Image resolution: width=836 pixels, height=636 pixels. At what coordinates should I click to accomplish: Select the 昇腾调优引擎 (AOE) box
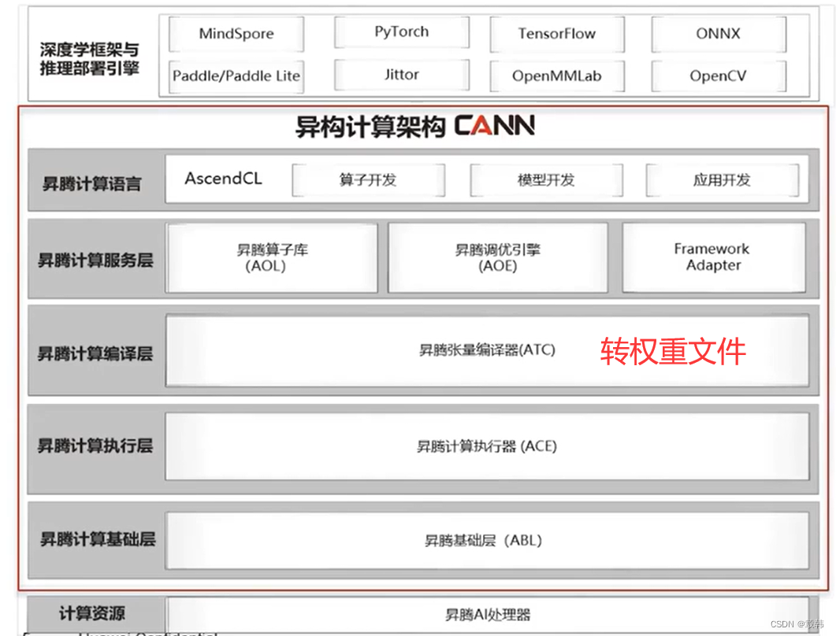point(497,258)
